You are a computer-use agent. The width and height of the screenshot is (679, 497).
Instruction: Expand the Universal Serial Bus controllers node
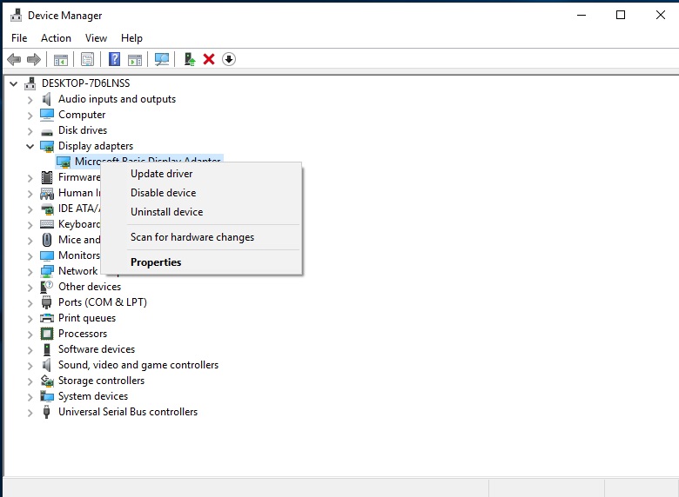coord(30,412)
